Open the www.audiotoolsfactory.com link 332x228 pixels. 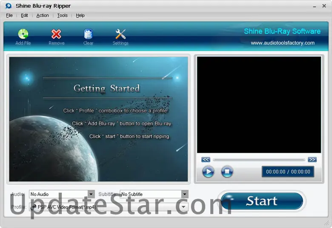point(283,43)
